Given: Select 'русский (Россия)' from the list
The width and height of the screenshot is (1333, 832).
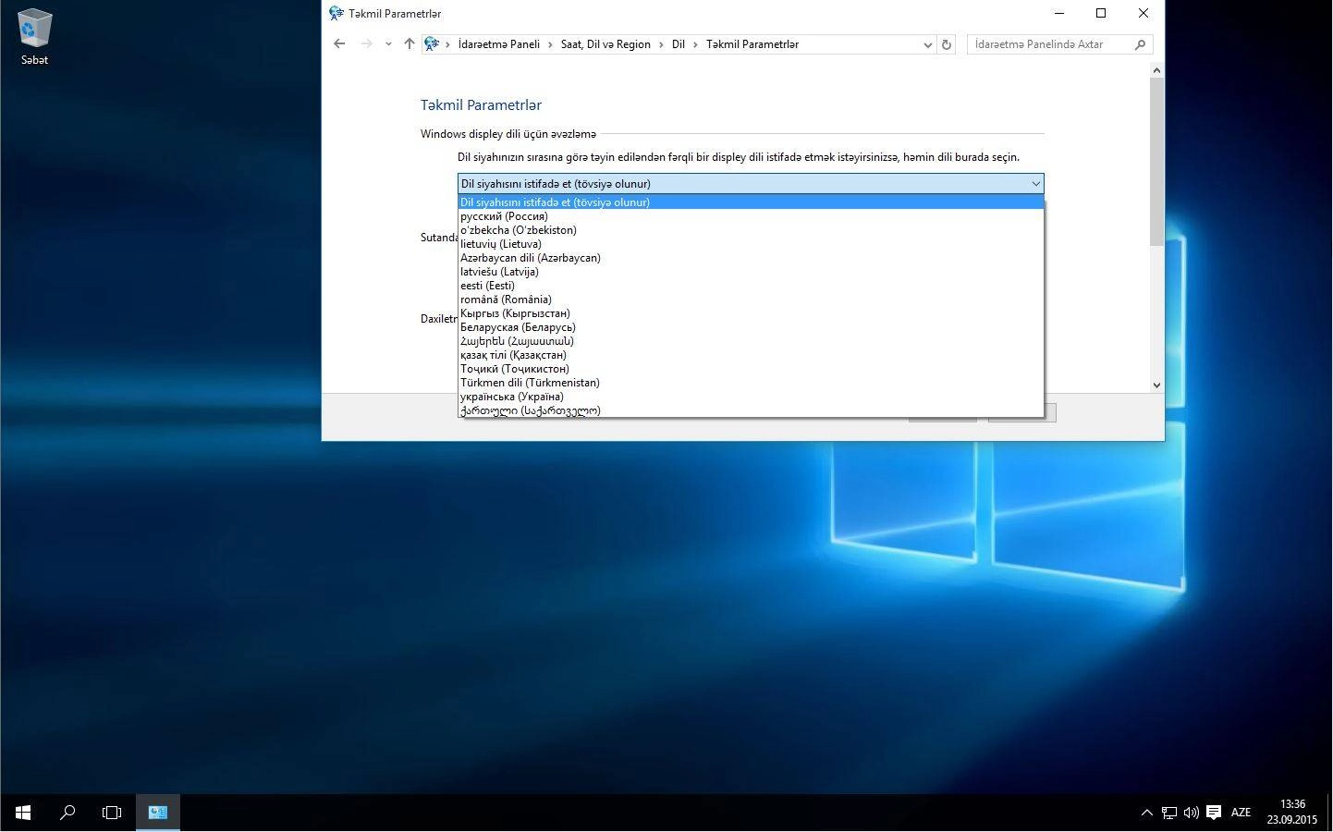Looking at the screenshot, I should (x=751, y=216).
